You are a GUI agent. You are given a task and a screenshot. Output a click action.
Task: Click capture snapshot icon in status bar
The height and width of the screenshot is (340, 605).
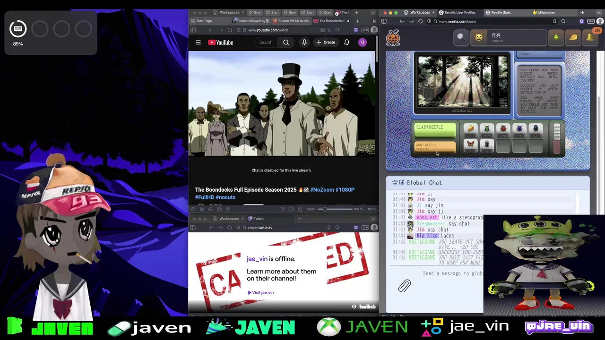coord(283,209)
